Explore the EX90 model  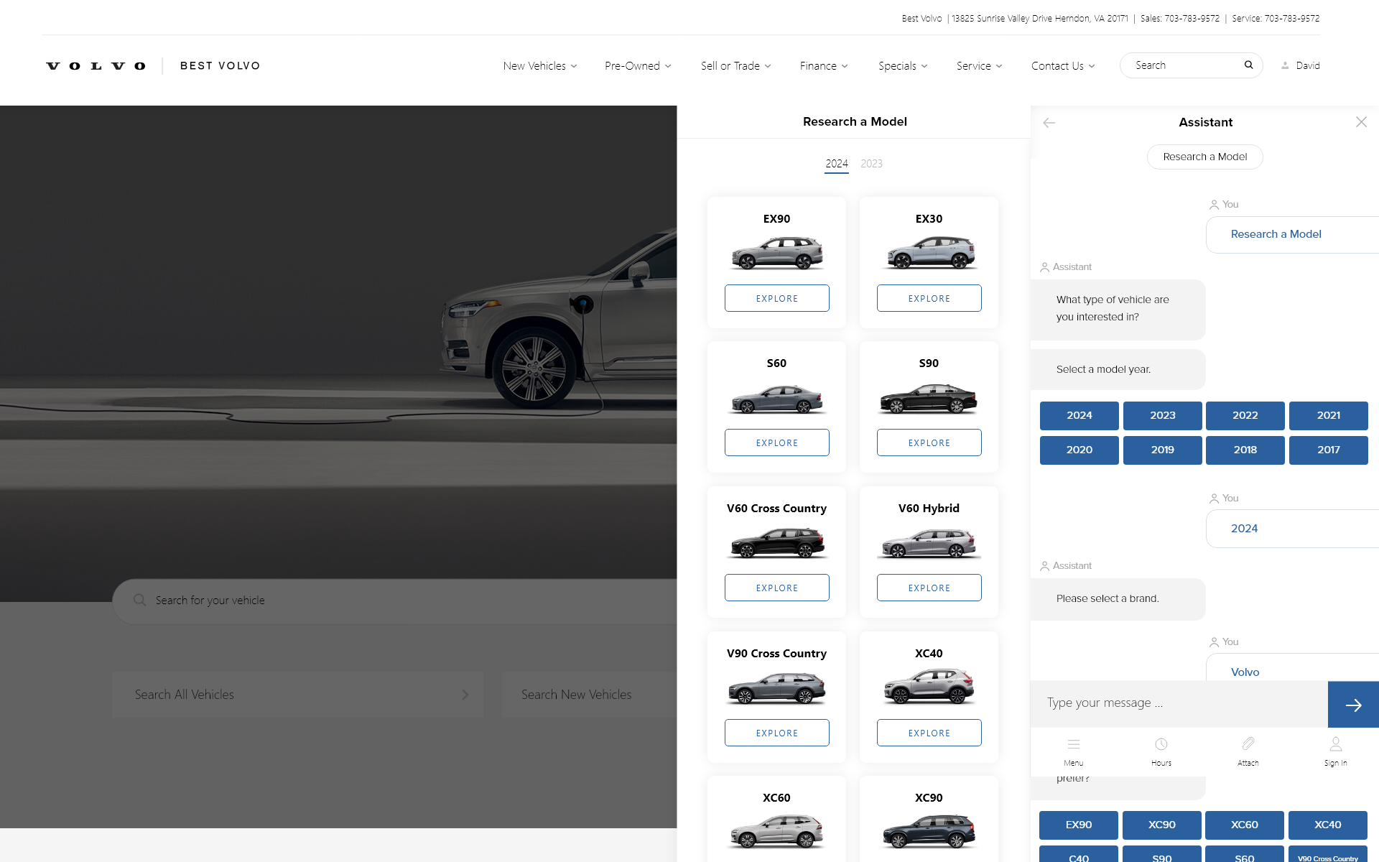point(777,298)
